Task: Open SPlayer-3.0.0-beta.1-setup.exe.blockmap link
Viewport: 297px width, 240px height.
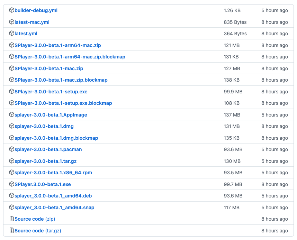Action: tap(63, 103)
